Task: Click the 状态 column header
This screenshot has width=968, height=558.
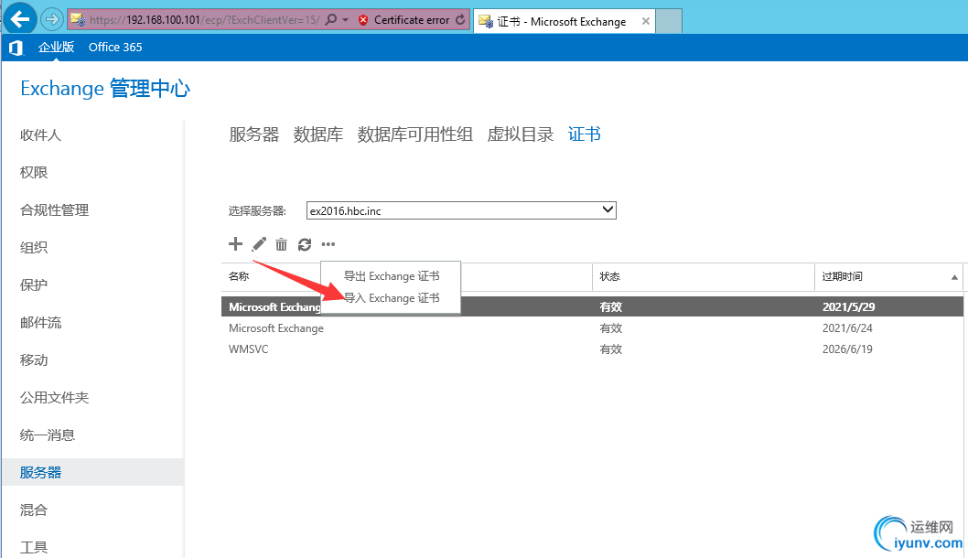Action: 610,276
